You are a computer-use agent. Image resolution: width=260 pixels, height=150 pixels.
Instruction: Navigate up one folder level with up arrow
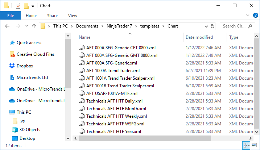tap(34, 26)
